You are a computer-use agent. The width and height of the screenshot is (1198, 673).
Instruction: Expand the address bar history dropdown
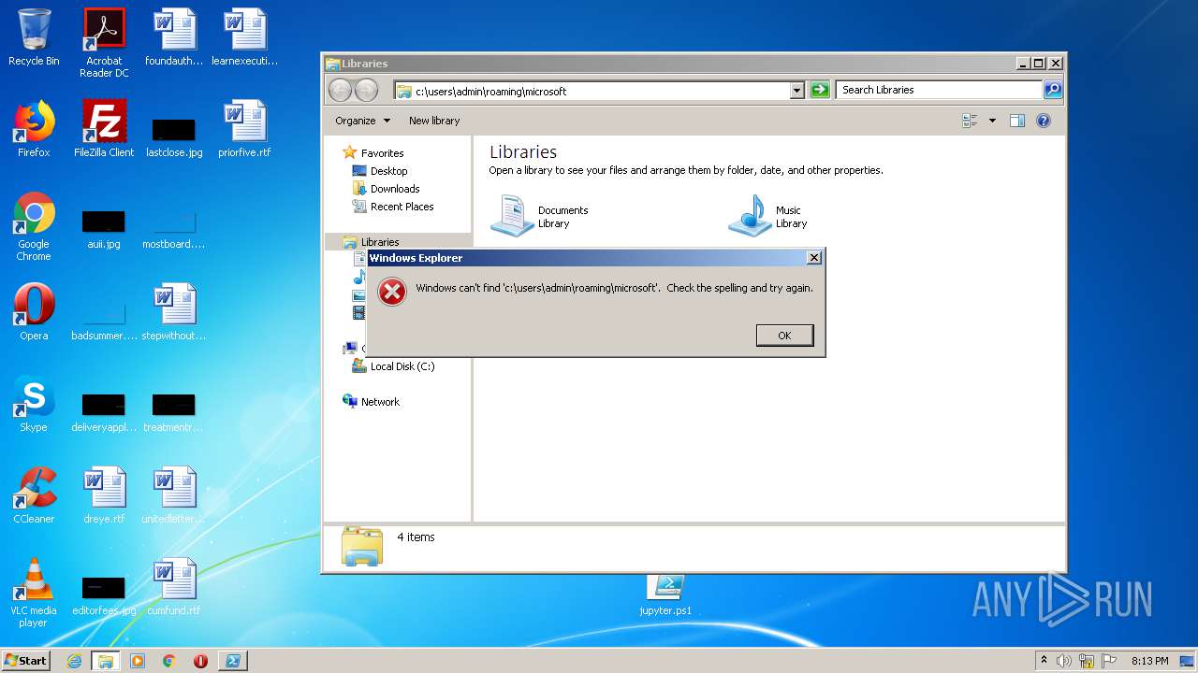click(797, 91)
